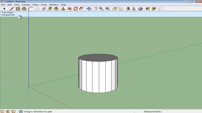
Task: Pick the Line pencil tool
Action: click(12, 9)
